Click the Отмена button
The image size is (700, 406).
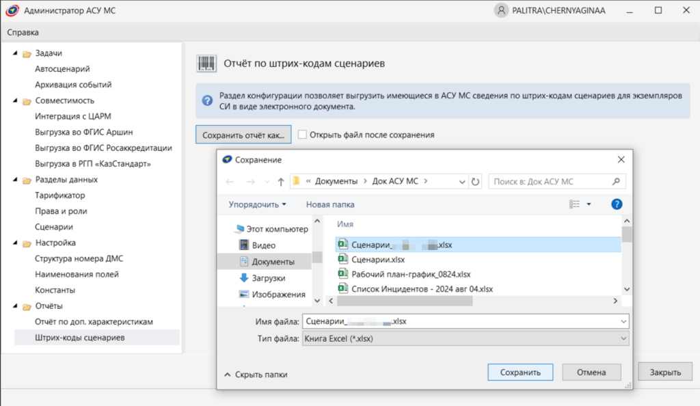(591, 372)
